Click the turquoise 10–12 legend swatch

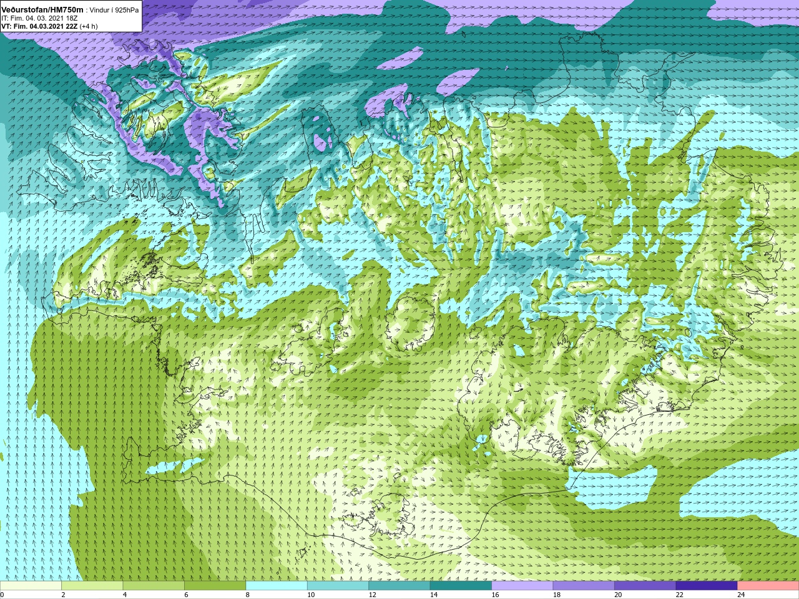[x=338, y=586]
